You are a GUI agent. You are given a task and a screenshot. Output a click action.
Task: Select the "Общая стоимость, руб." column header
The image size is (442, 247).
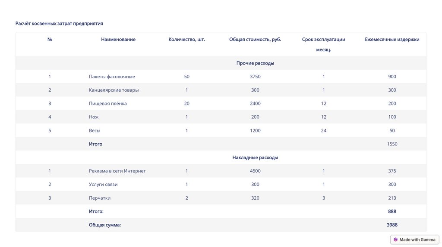tap(255, 40)
